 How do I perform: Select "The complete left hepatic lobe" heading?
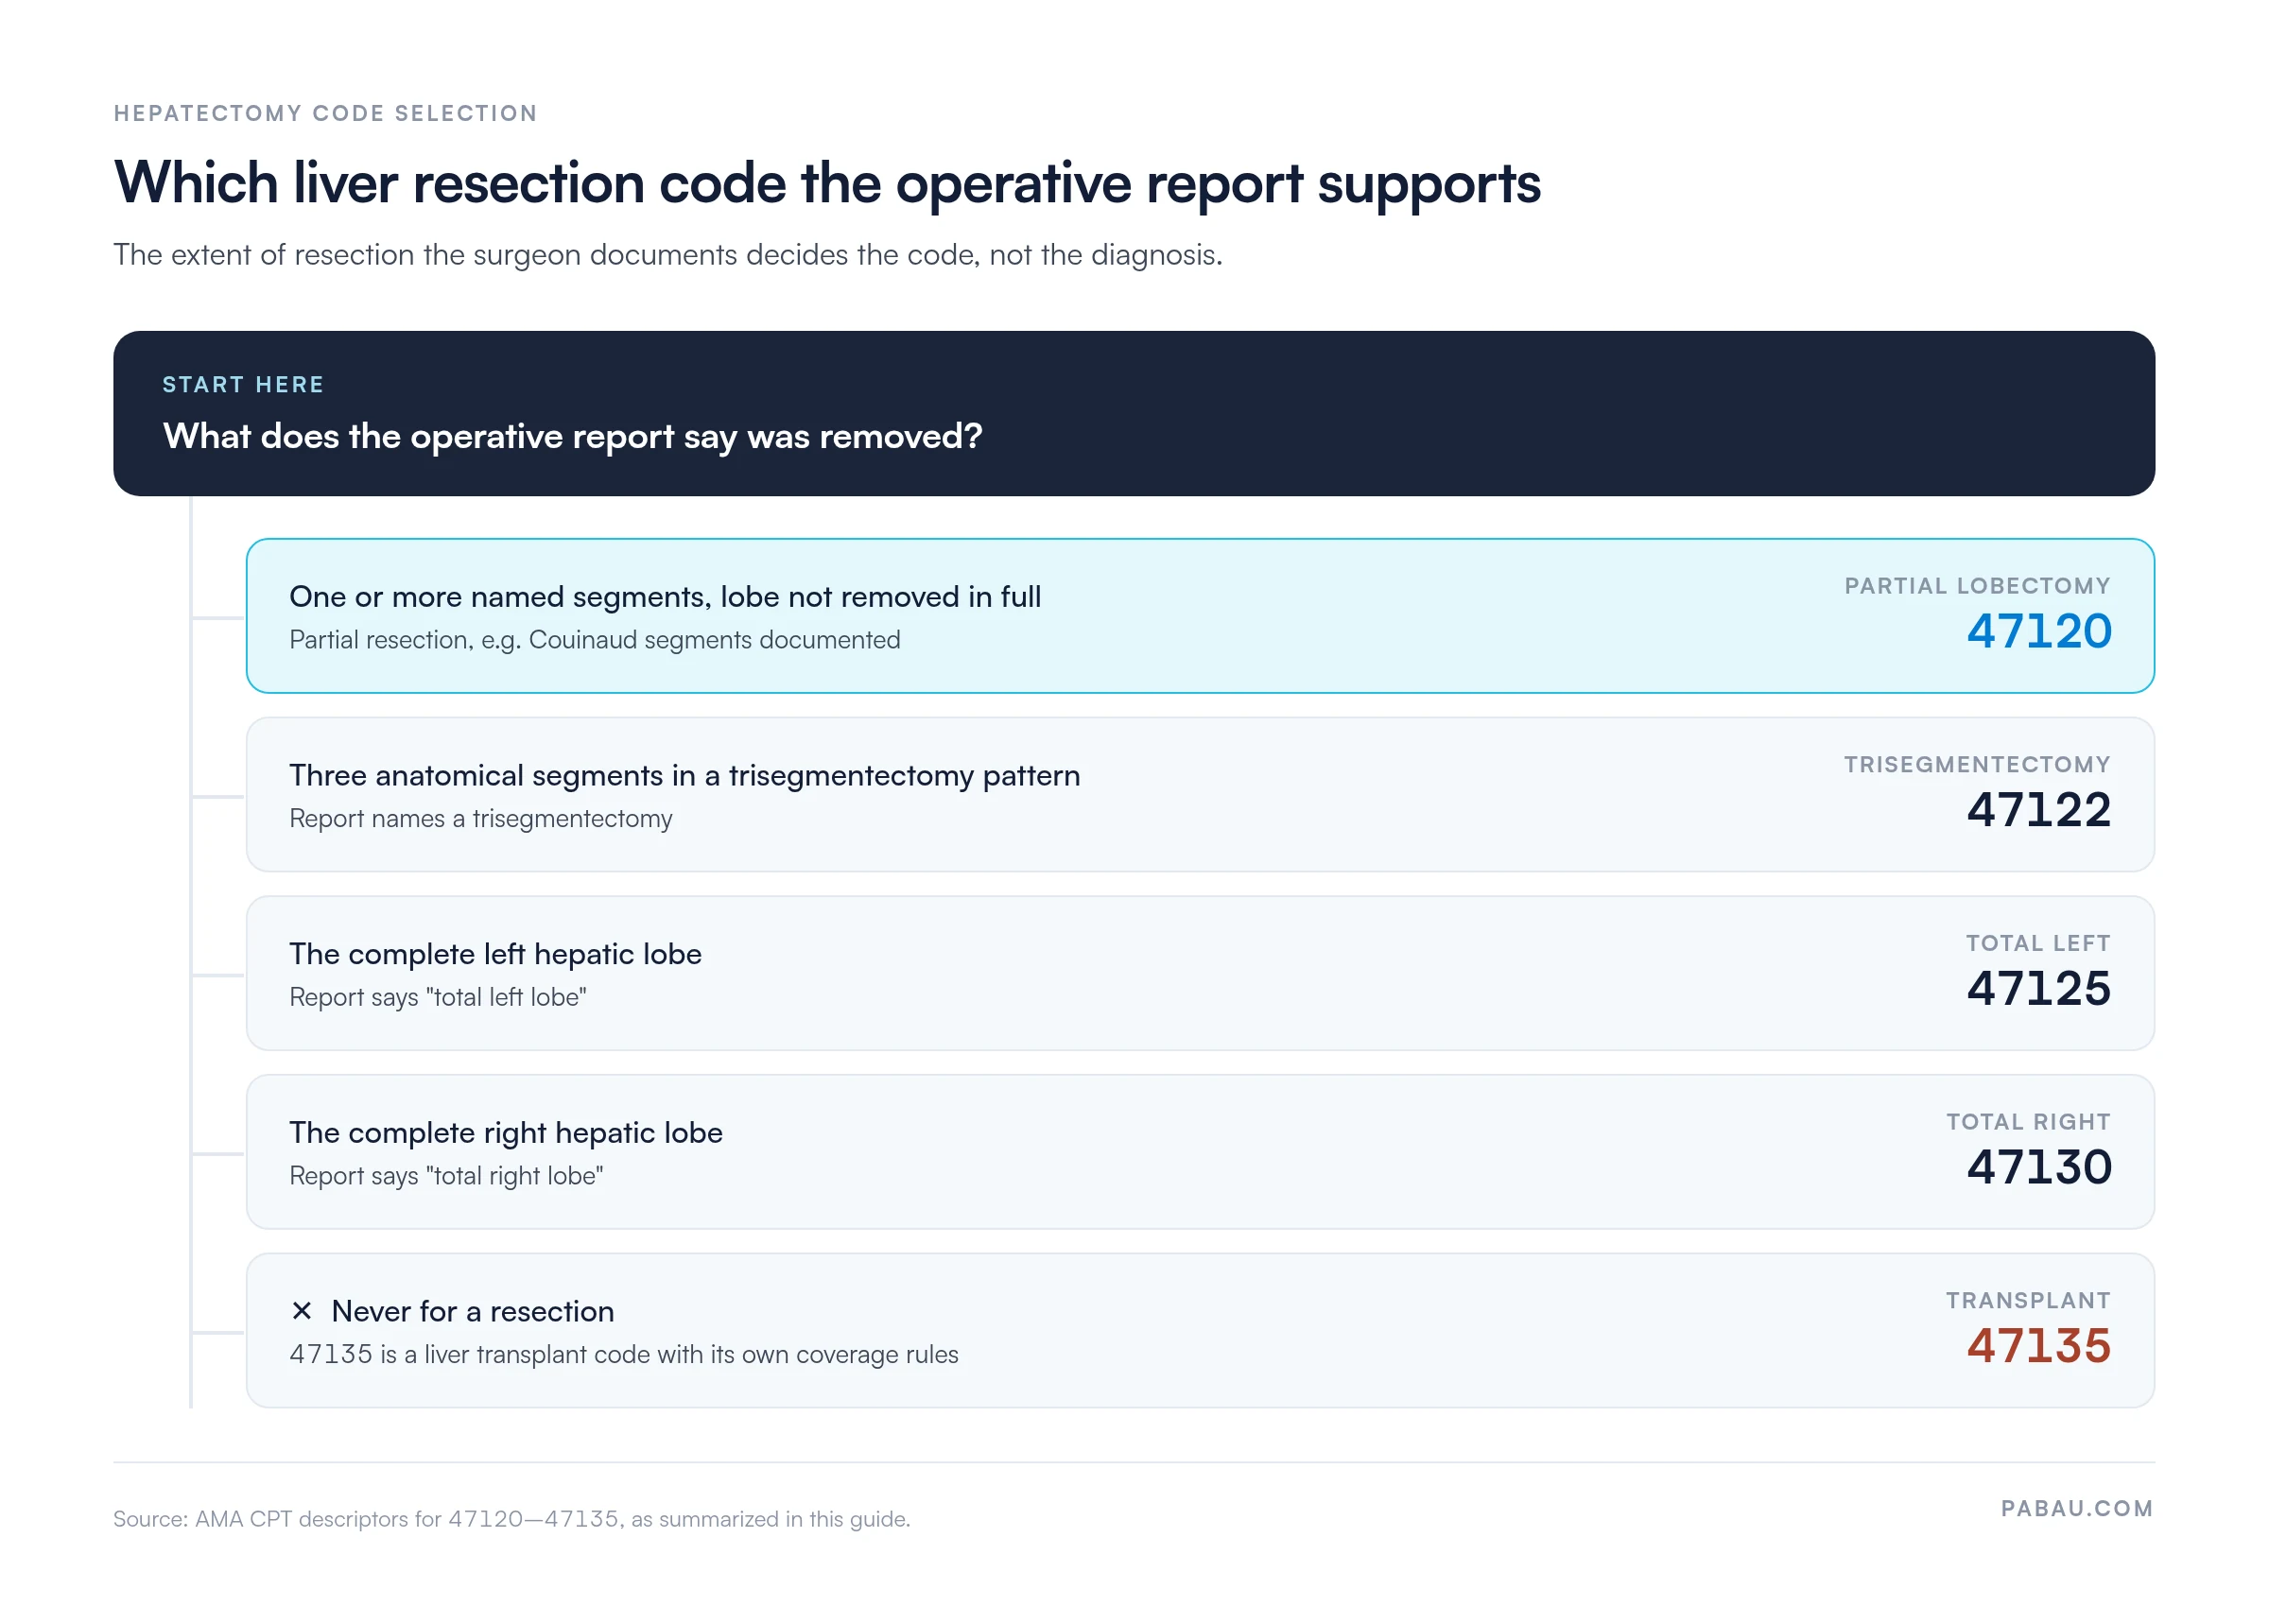[495, 954]
